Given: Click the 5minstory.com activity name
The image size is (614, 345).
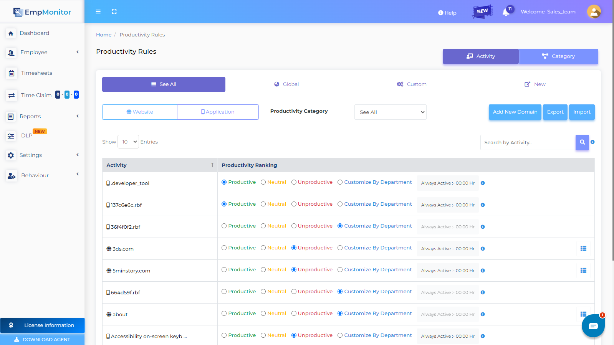Looking at the screenshot, I should coord(131,271).
